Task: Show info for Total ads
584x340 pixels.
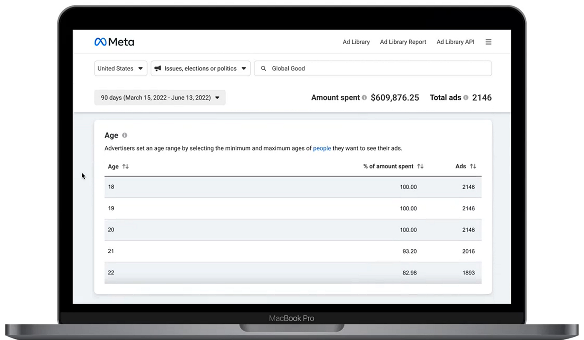Action: 466,97
